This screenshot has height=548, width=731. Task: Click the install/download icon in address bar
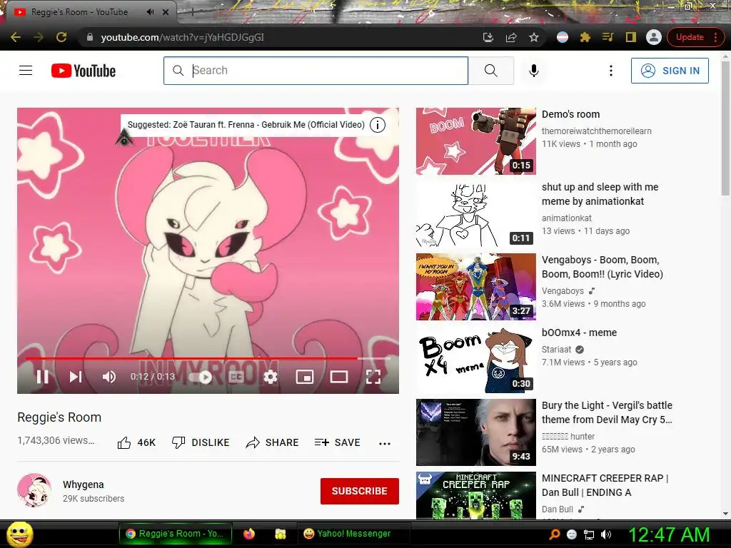[x=488, y=37]
